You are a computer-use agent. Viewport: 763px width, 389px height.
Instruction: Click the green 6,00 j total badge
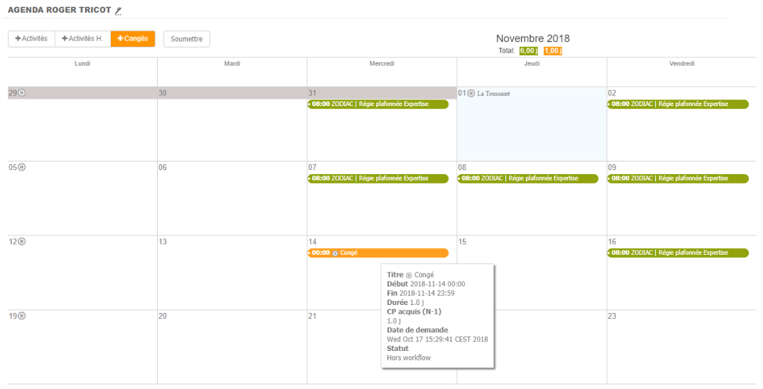[528, 51]
